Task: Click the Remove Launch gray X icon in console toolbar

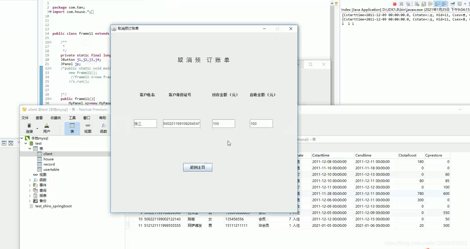Action: coord(401,4)
